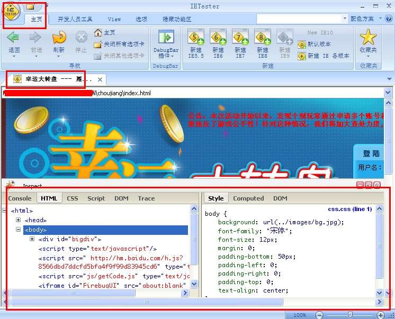The width and height of the screenshot is (395, 319).
Task: Open the 配色方案 color scheme dropdown
Action: click(x=366, y=19)
